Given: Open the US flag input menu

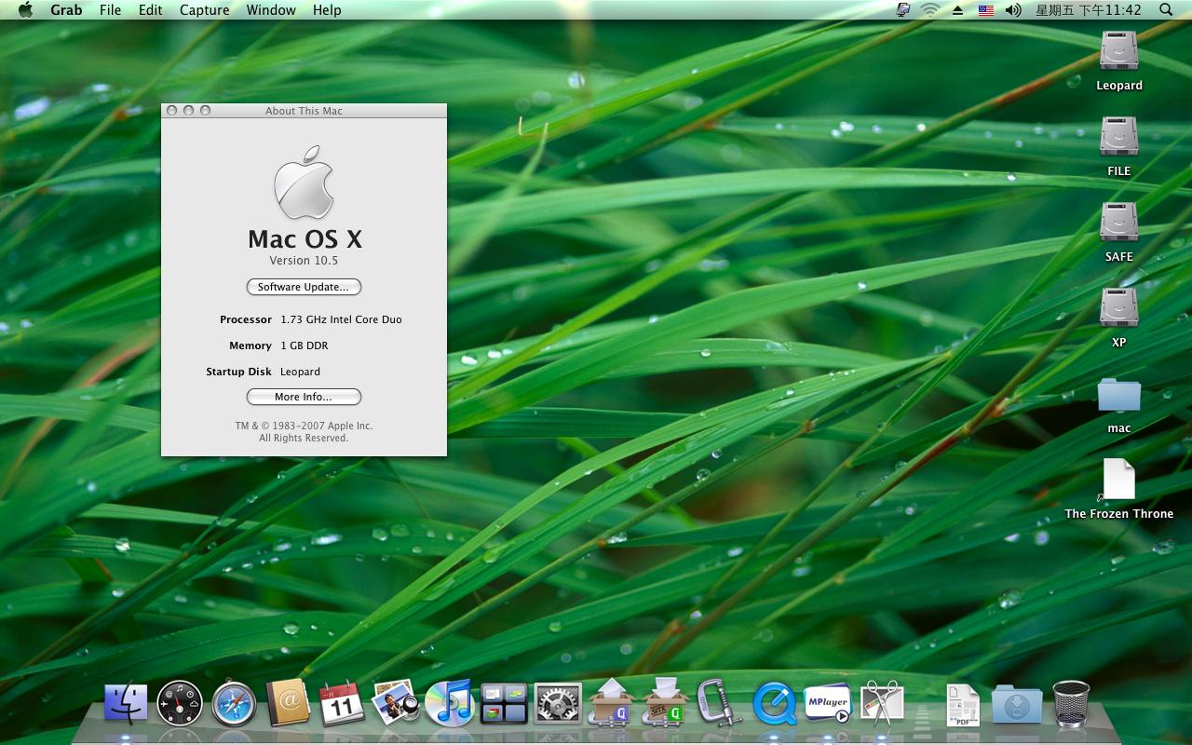Looking at the screenshot, I should pyautogui.click(x=985, y=9).
